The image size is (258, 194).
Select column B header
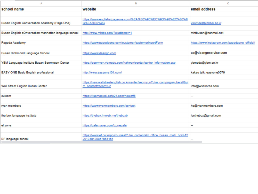pos(136,3)
